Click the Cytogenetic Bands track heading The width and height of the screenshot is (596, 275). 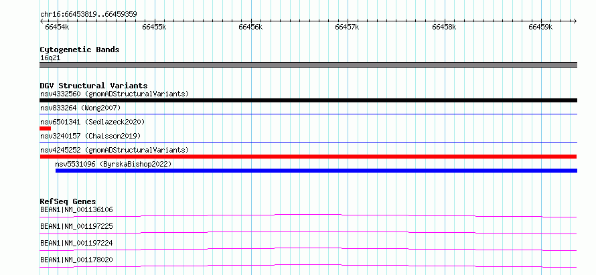80,50
